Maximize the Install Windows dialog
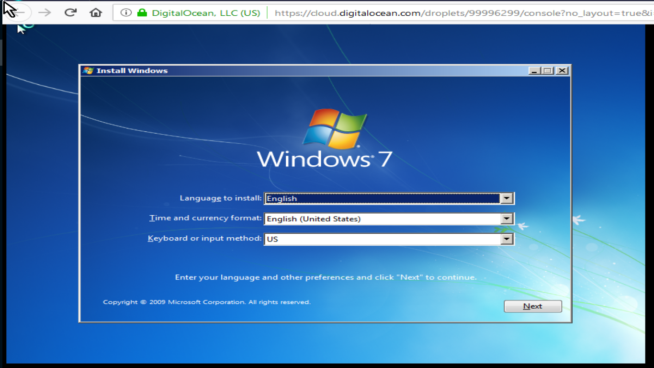654x368 pixels. (548, 70)
